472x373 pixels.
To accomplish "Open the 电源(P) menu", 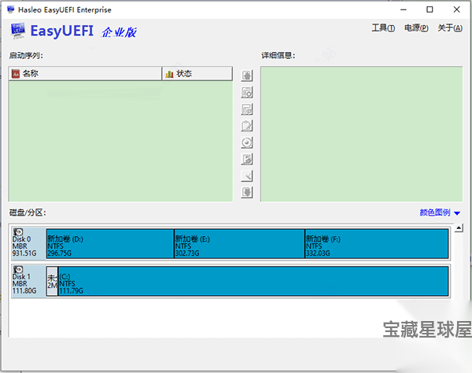I will click(416, 28).
